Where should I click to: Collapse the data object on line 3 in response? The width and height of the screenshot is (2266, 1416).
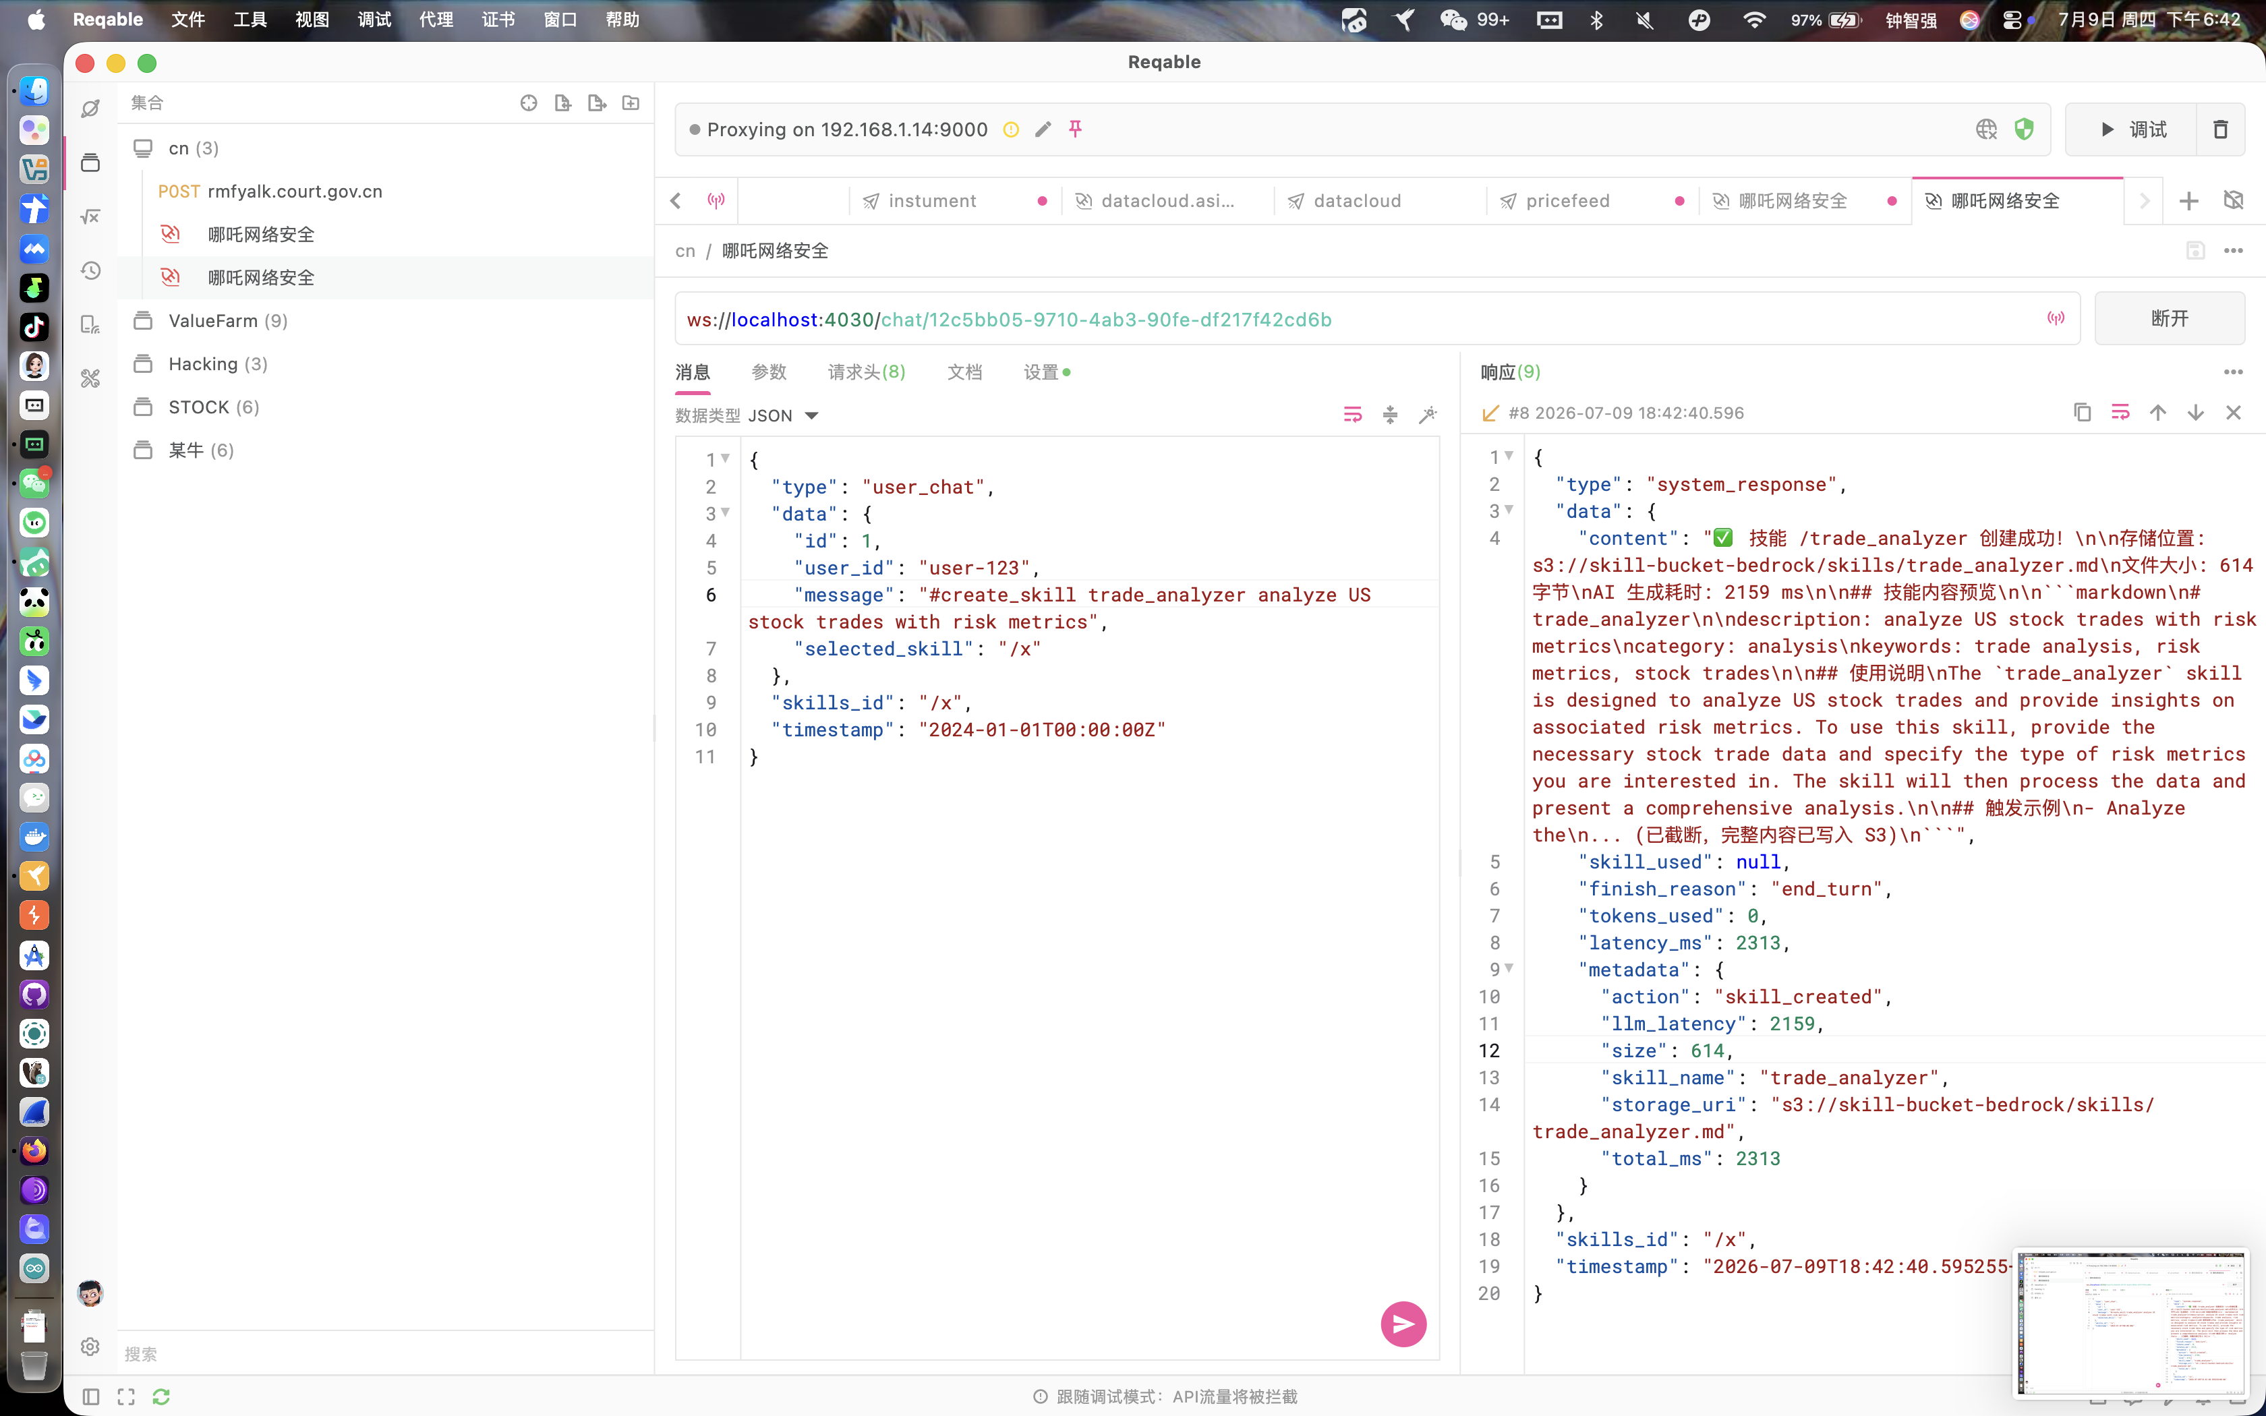(1509, 510)
